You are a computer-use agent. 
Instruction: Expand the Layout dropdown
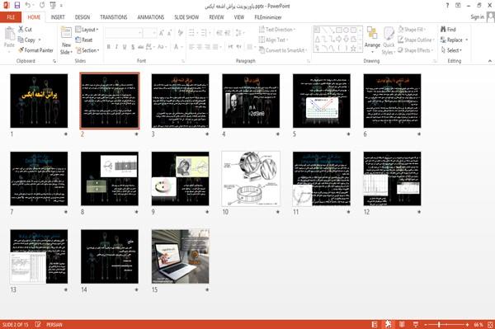[87, 30]
